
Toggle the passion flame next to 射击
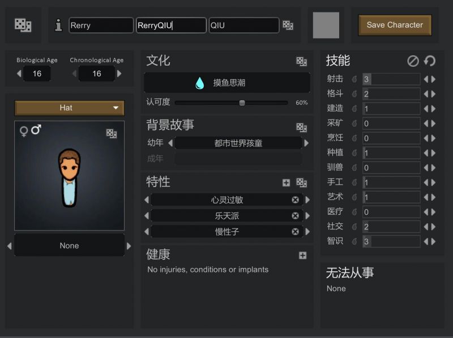[x=354, y=79]
